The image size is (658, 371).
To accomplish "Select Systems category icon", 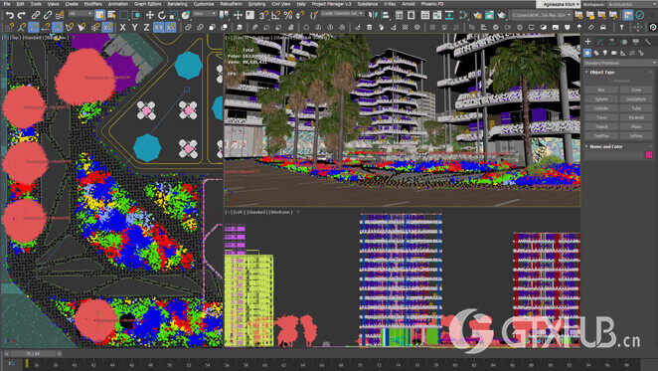I will pos(641,53).
